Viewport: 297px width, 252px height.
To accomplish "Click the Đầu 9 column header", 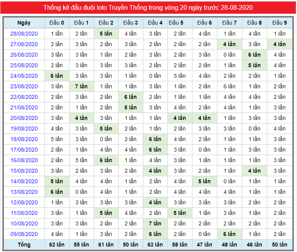I will tap(279, 23).
